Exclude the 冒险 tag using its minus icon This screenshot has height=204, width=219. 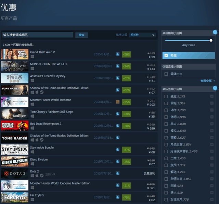(x=212, y=103)
